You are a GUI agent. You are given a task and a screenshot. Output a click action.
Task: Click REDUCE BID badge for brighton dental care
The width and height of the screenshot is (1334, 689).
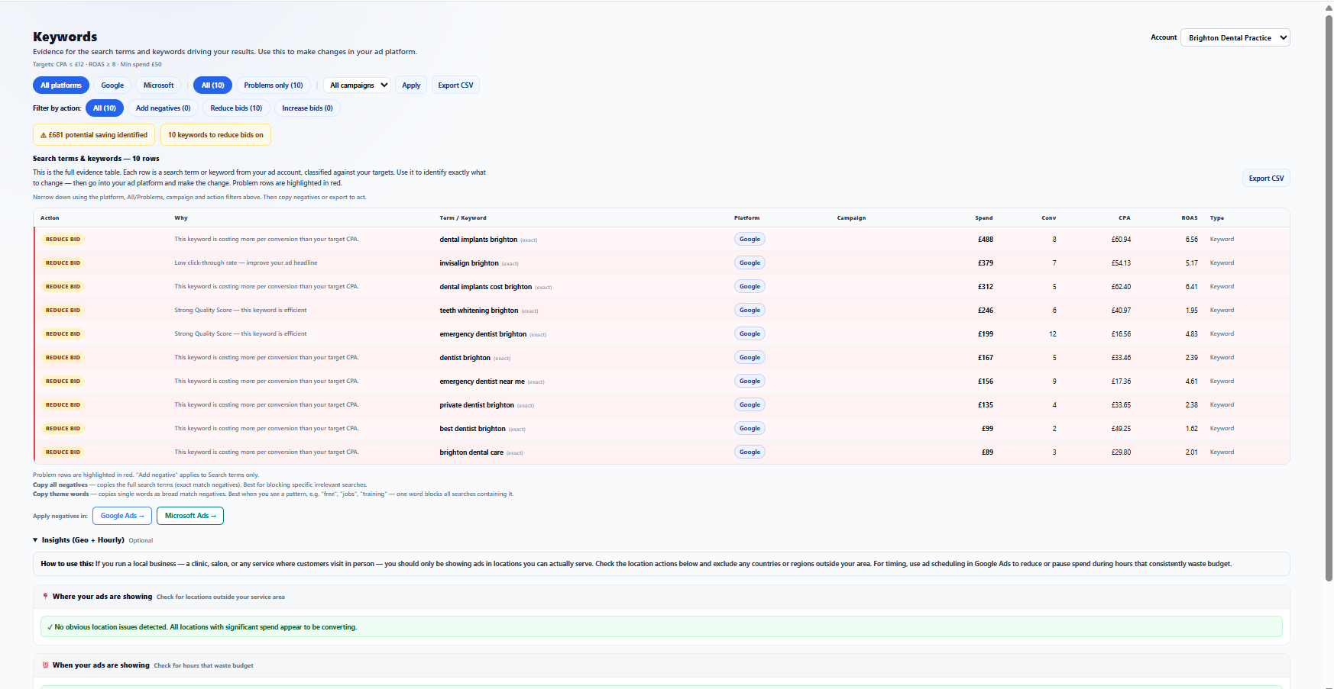[63, 452]
